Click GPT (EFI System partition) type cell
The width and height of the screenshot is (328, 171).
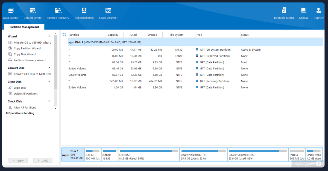[x=214, y=50]
